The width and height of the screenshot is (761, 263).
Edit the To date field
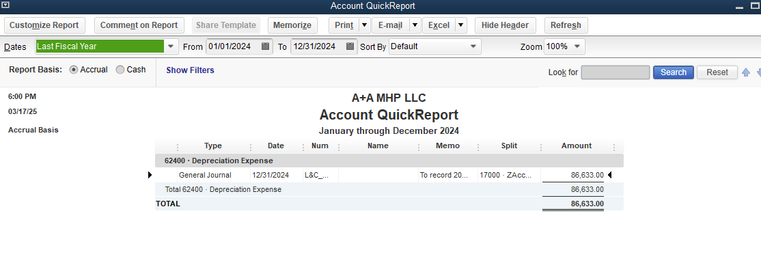coord(318,46)
